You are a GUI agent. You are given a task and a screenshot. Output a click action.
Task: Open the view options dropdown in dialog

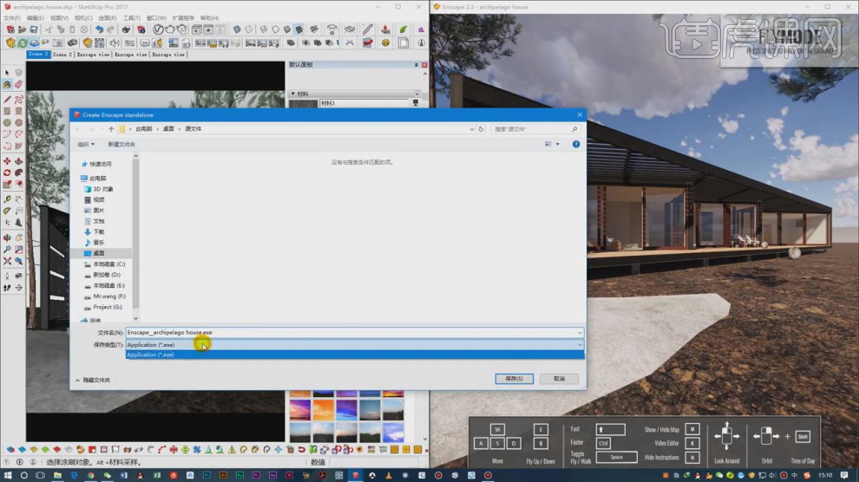558,145
